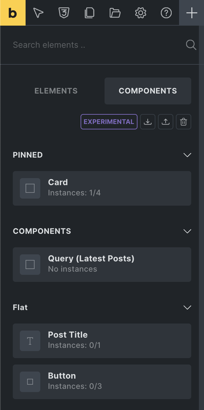Focus the Search elements input field

point(96,45)
